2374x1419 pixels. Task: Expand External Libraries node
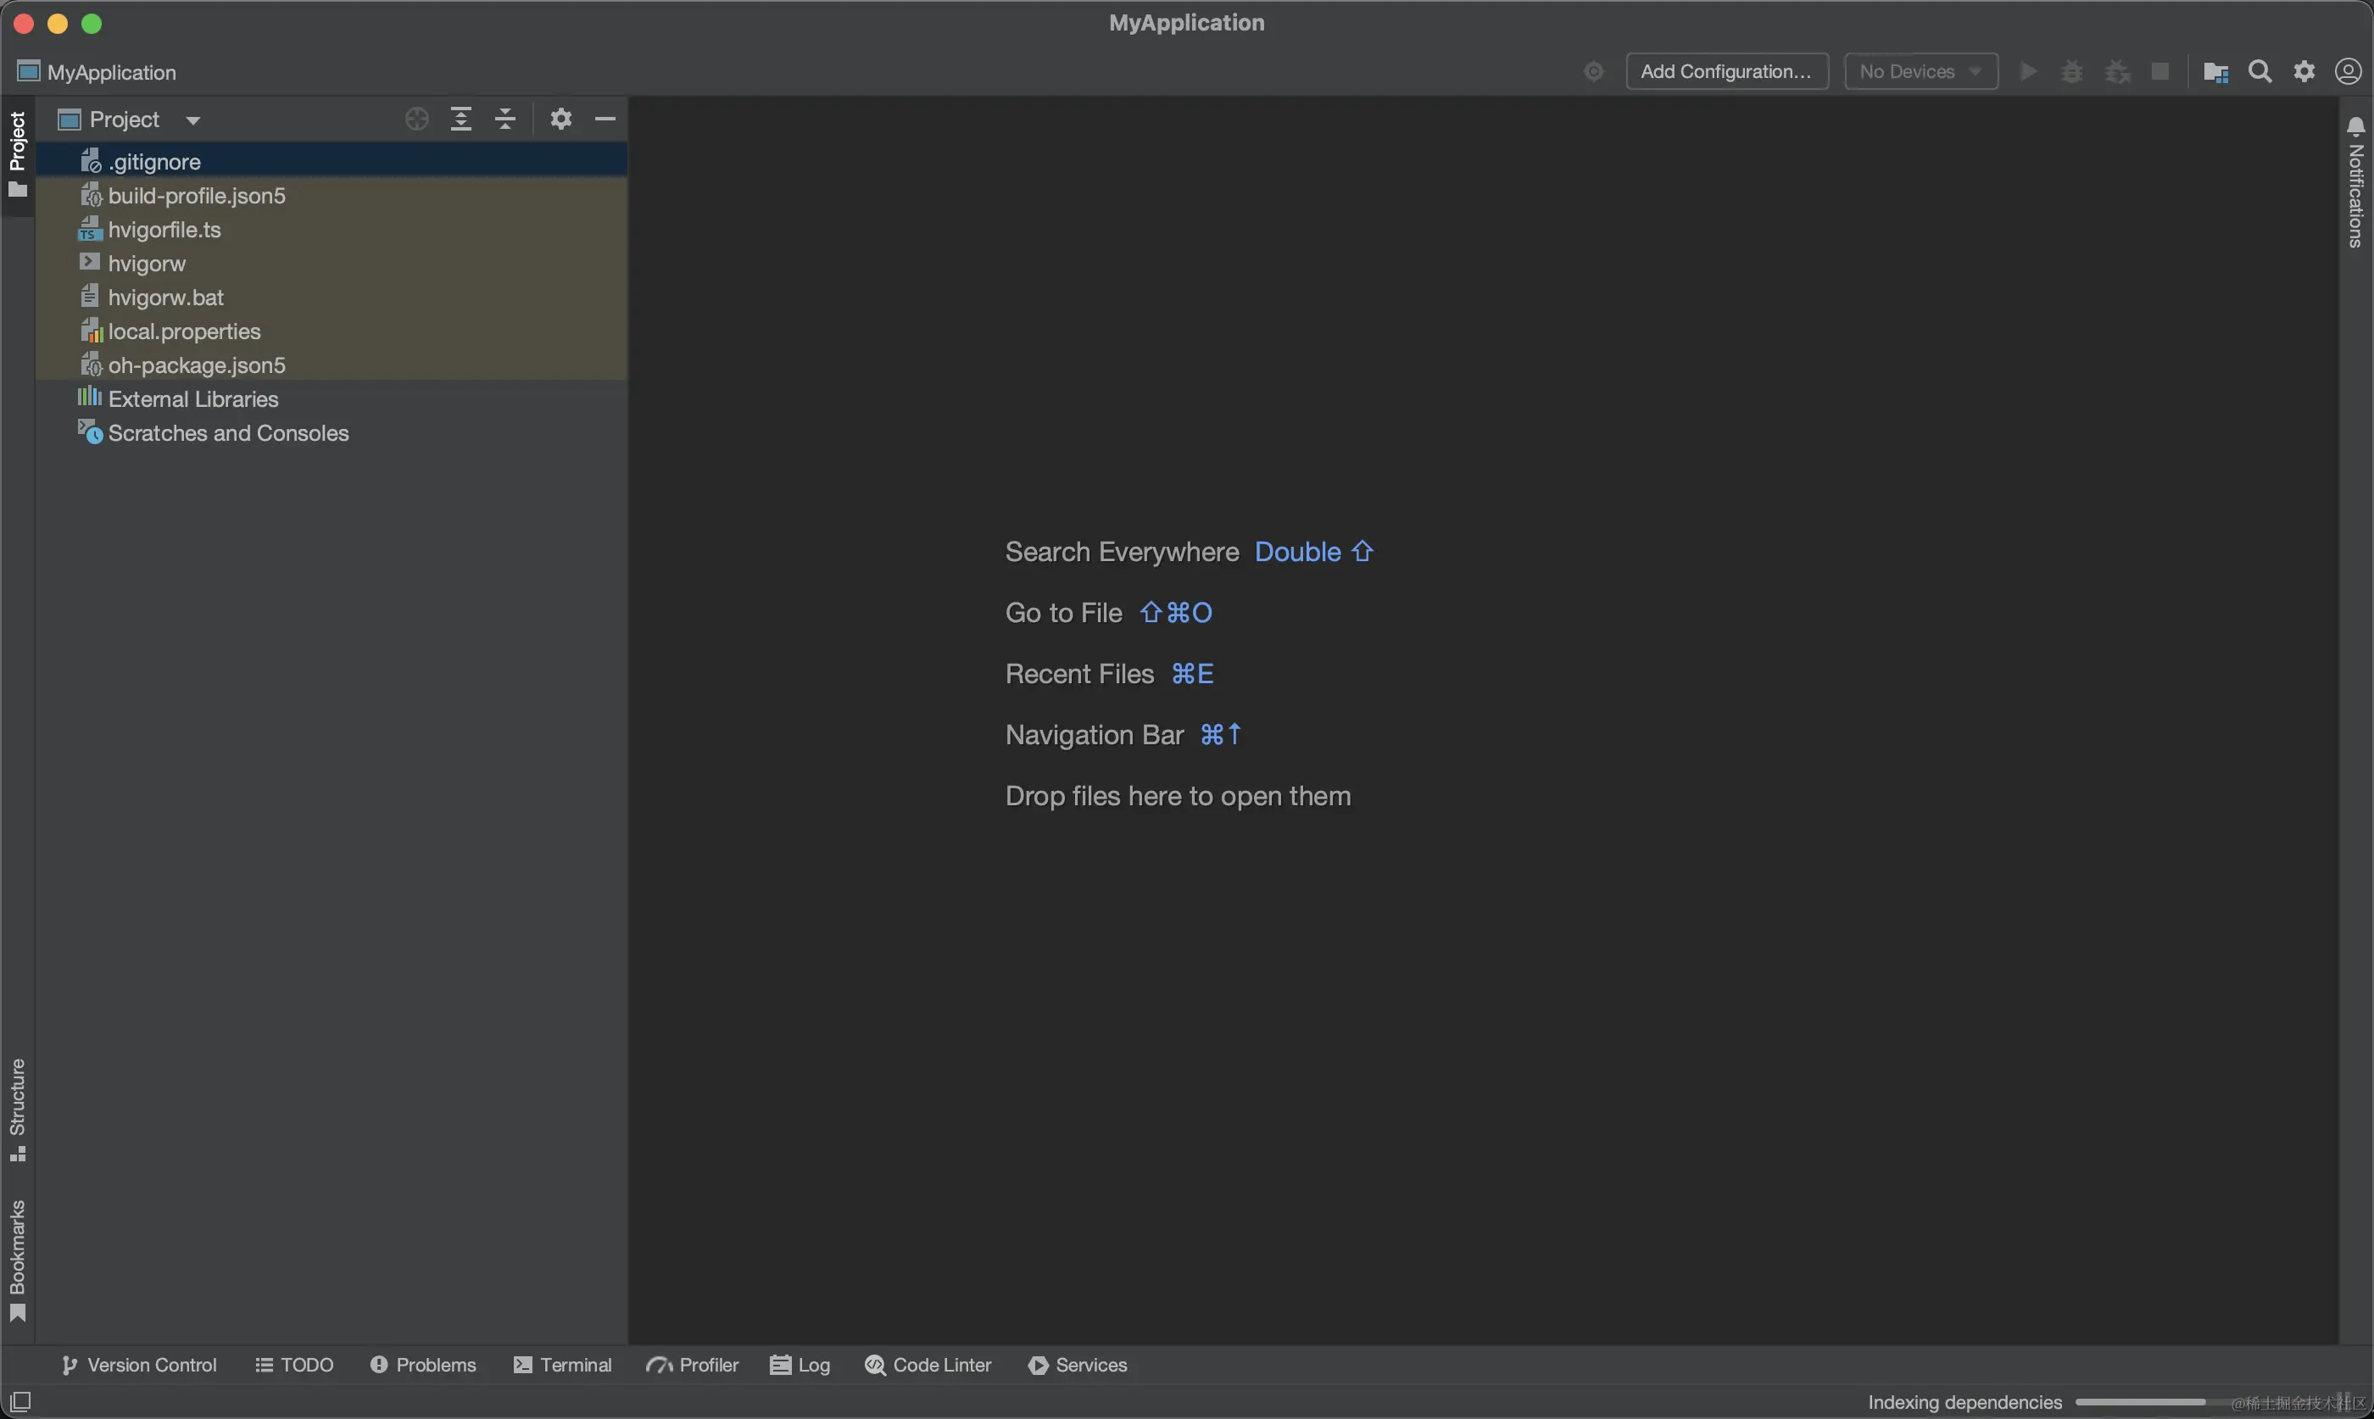click(331, 400)
